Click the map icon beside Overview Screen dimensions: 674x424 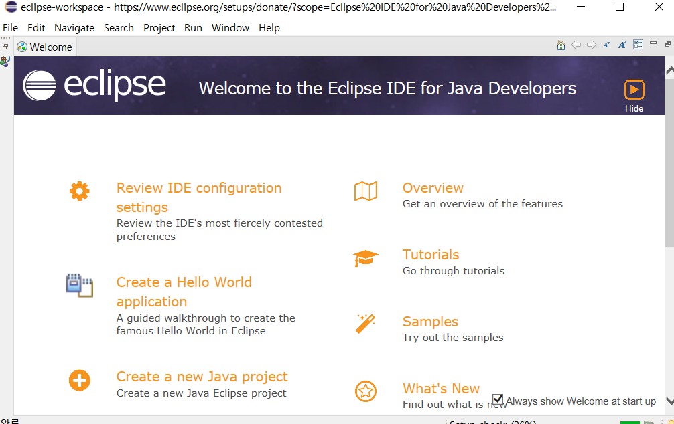pyautogui.click(x=366, y=191)
